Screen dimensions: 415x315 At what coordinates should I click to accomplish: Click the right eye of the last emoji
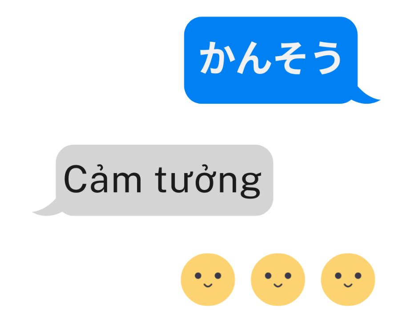(358, 276)
